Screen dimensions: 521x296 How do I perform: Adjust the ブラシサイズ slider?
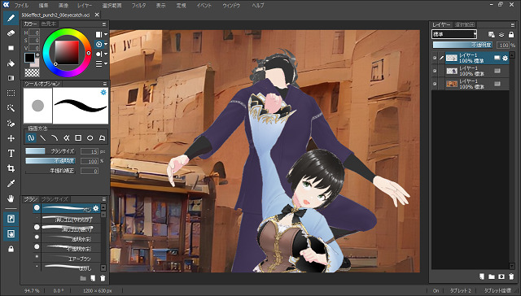(x=50, y=151)
